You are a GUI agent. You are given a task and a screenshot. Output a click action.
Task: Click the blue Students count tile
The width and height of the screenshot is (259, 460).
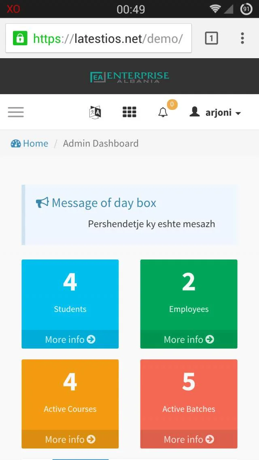point(70,294)
